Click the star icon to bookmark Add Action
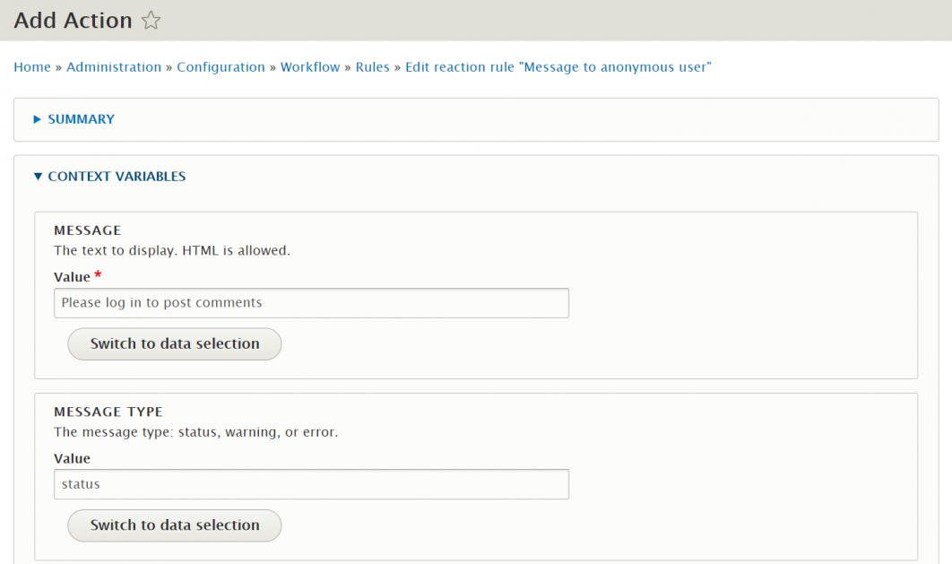This screenshot has height=564, width=952. click(x=151, y=20)
